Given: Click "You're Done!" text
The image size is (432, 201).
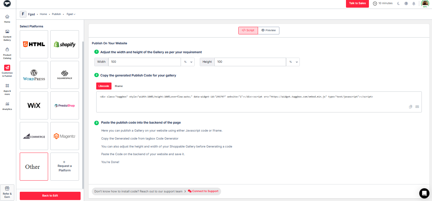Looking at the screenshot, I should (x=110, y=162).
